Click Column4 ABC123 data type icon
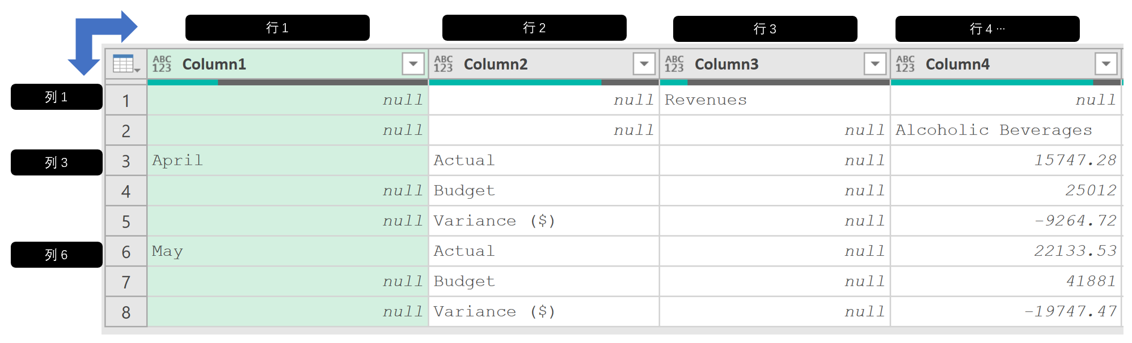This screenshot has height=343, width=1132. pyautogui.click(x=905, y=64)
